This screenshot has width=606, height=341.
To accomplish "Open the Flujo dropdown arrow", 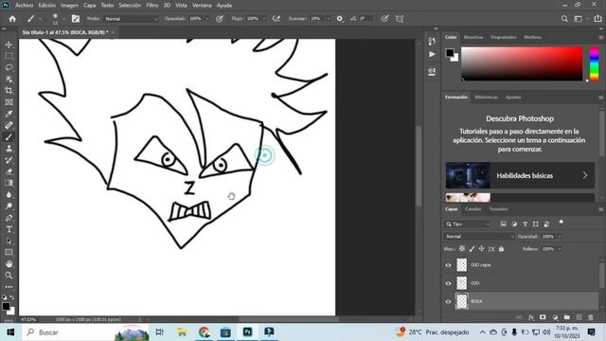I will (x=264, y=19).
